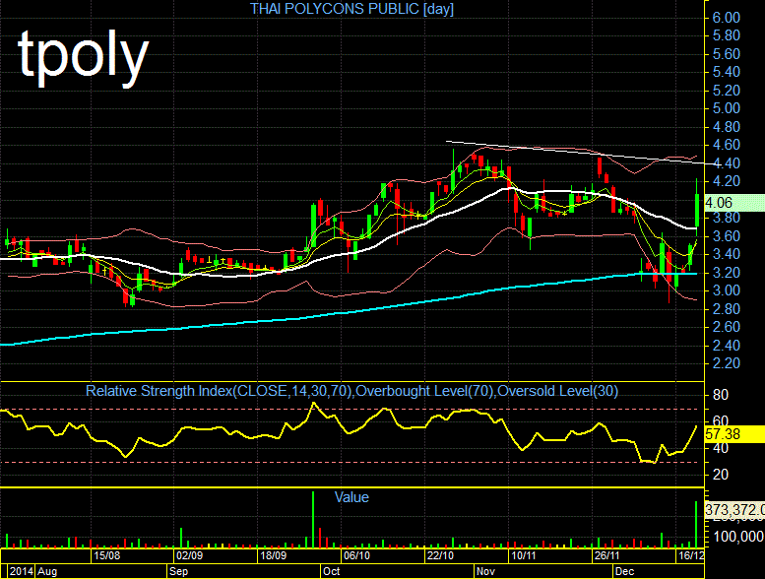Select the 02/09 date marker
The image size is (765, 579).
(x=190, y=555)
